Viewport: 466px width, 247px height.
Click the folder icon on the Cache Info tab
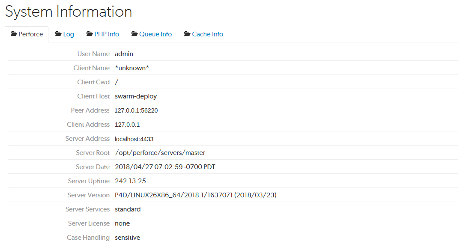pyautogui.click(x=186, y=34)
